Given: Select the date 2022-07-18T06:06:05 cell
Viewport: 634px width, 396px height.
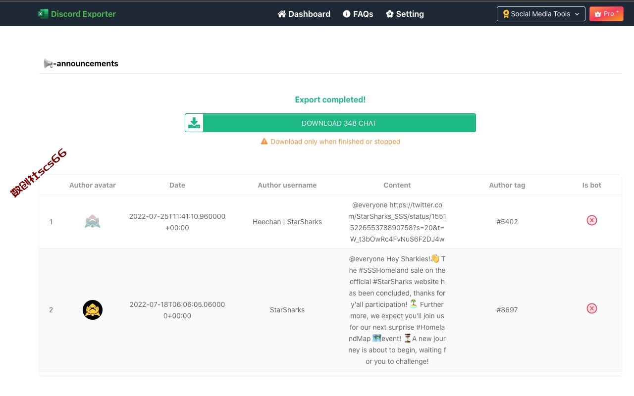Looking at the screenshot, I should click(177, 310).
